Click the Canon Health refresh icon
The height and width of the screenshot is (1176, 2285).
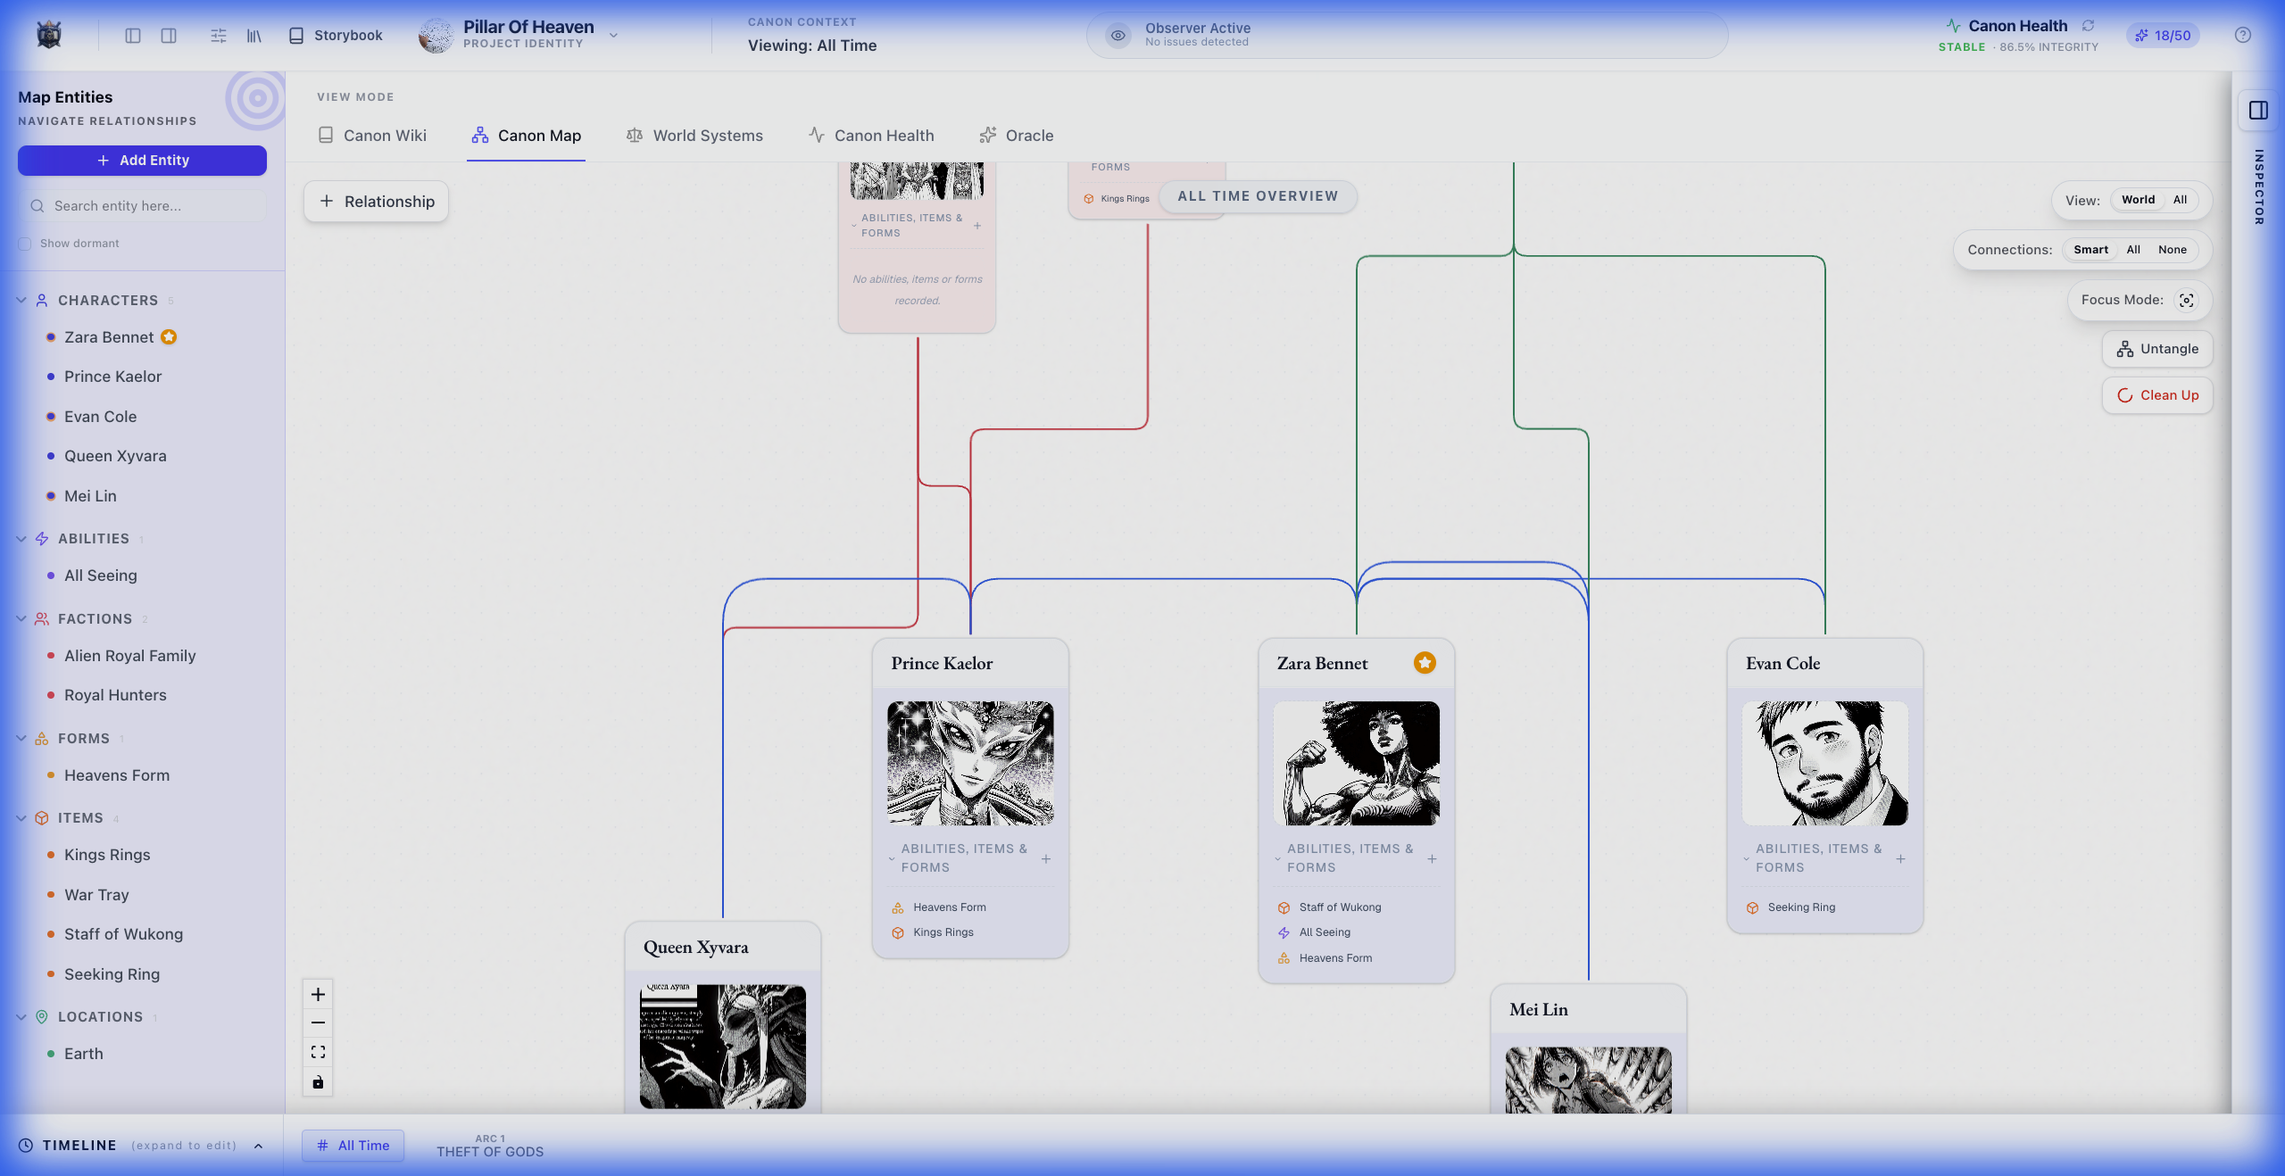click(x=2088, y=26)
